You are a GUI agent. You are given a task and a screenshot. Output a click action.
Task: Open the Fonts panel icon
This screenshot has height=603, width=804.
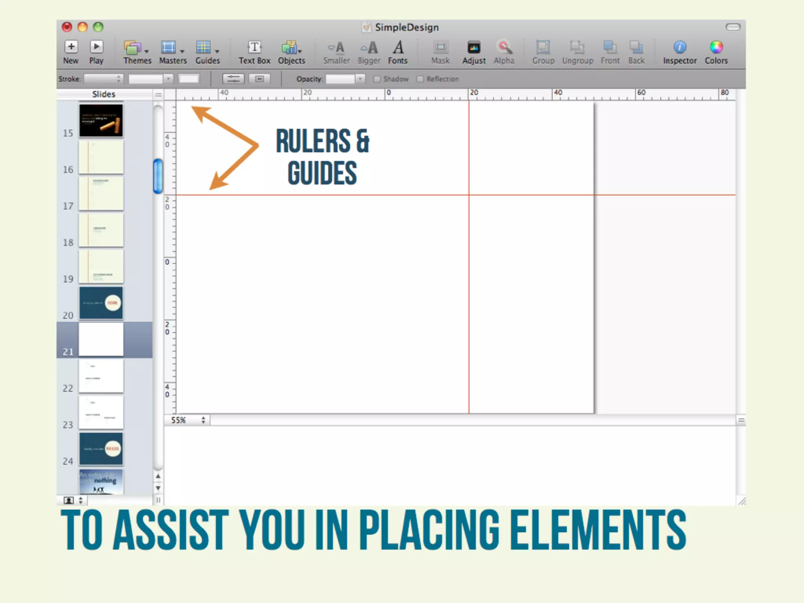coord(398,48)
